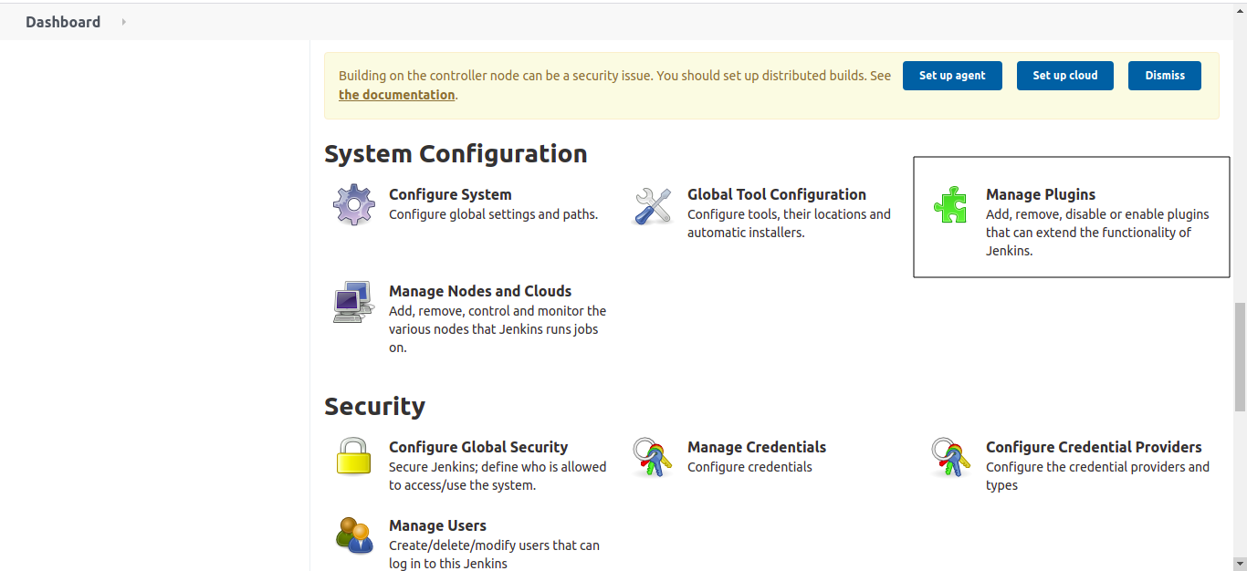Click the Configure Global Security padlock icon
Viewport: 1247px width, 571px height.
pos(354,457)
